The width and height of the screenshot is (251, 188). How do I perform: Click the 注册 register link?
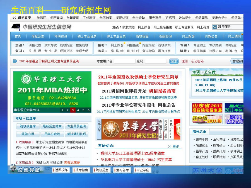pyautogui.click(x=185, y=61)
